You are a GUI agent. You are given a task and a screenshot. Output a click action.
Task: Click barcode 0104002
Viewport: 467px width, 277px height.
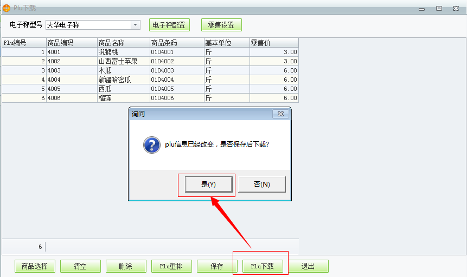177,61
